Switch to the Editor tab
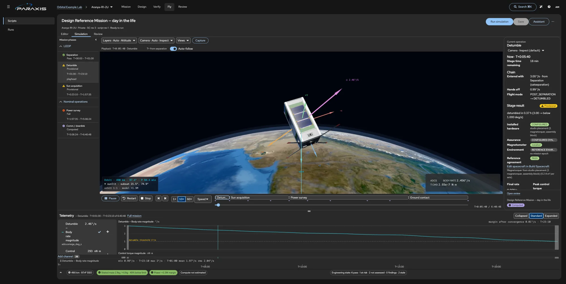 (x=65, y=34)
